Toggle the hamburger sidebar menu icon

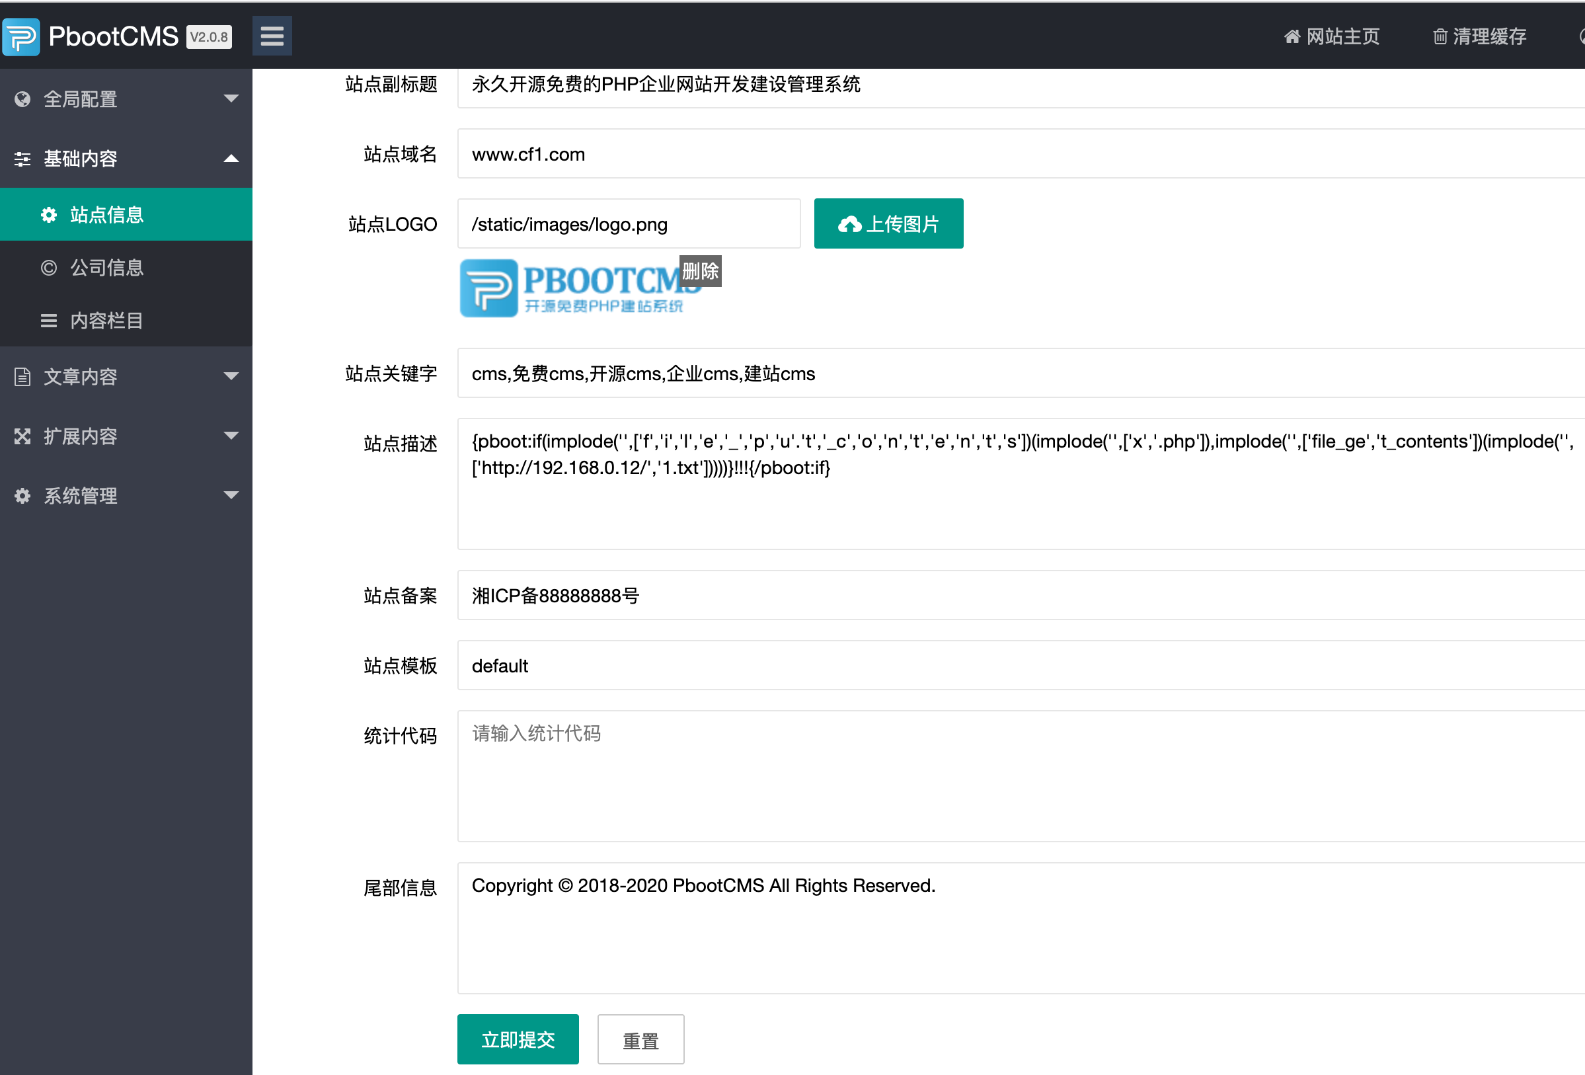tap(272, 36)
